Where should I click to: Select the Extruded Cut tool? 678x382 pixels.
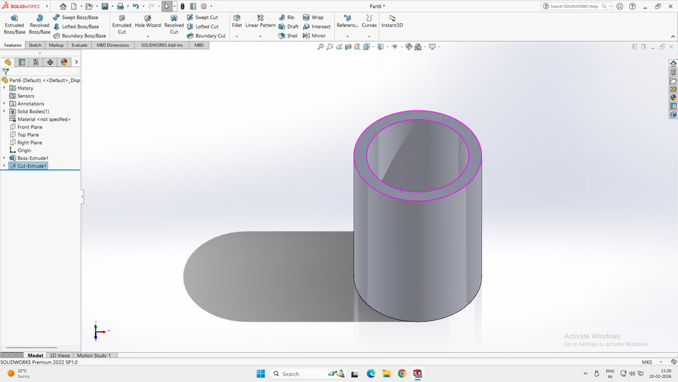[121, 24]
